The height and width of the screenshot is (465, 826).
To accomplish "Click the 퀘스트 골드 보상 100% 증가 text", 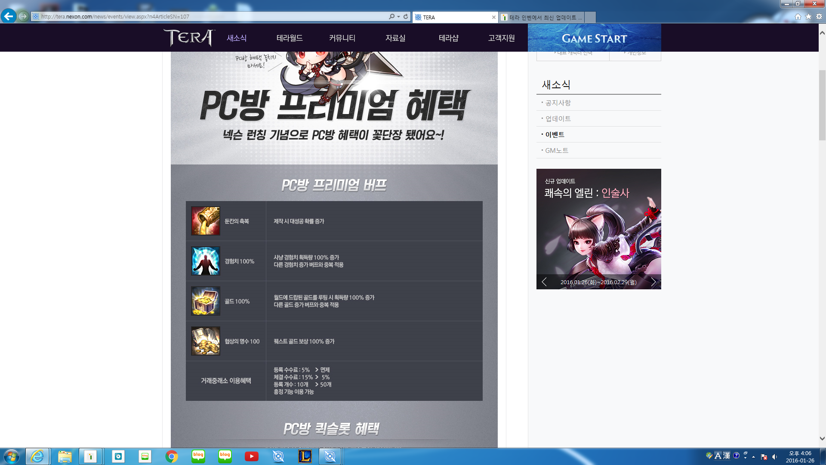I will click(304, 341).
